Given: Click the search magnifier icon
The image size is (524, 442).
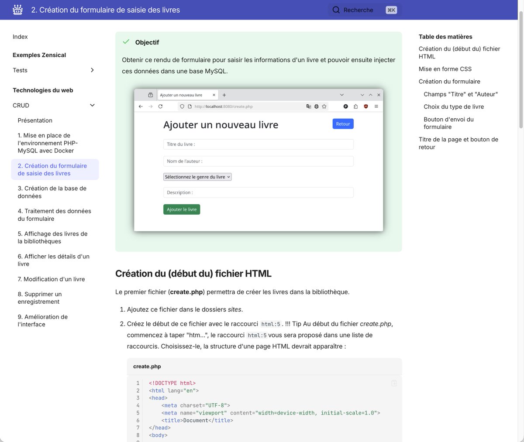Looking at the screenshot, I should pos(336,10).
